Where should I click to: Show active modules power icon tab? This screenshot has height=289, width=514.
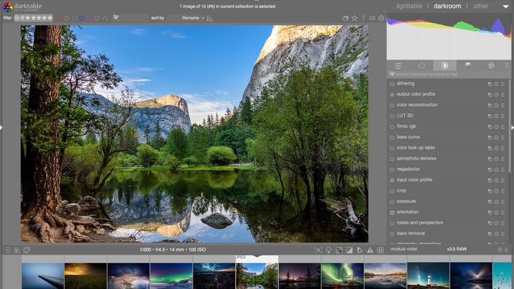421,66
